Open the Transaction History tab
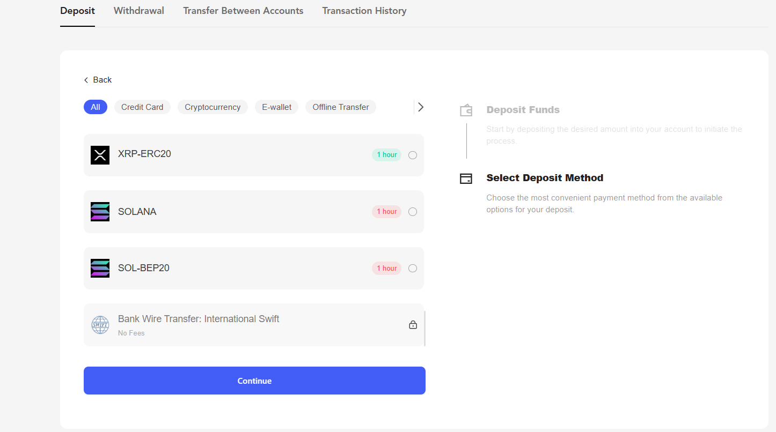The width and height of the screenshot is (776, 432). 364,11
